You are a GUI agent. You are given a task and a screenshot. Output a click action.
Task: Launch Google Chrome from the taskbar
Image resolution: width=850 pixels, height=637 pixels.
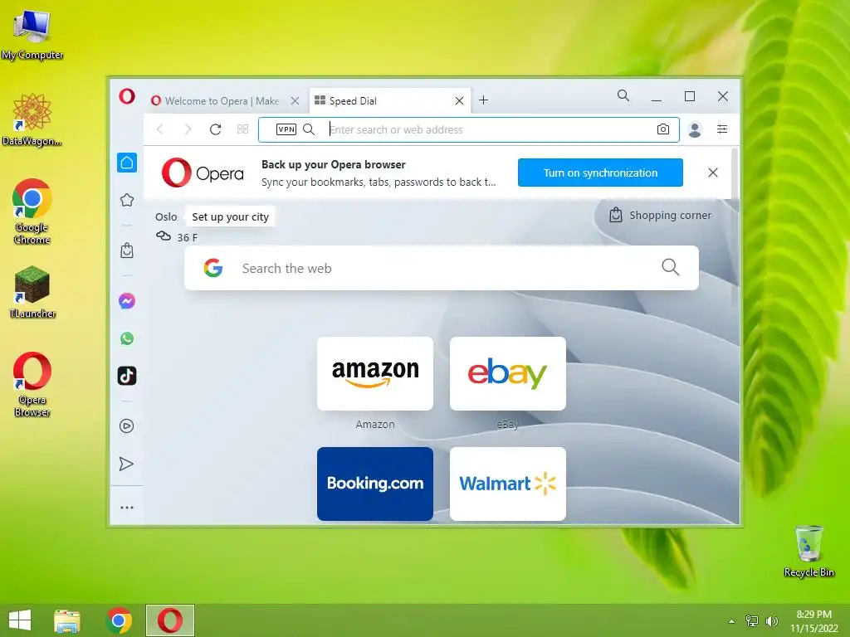click(x=120, y=620)
